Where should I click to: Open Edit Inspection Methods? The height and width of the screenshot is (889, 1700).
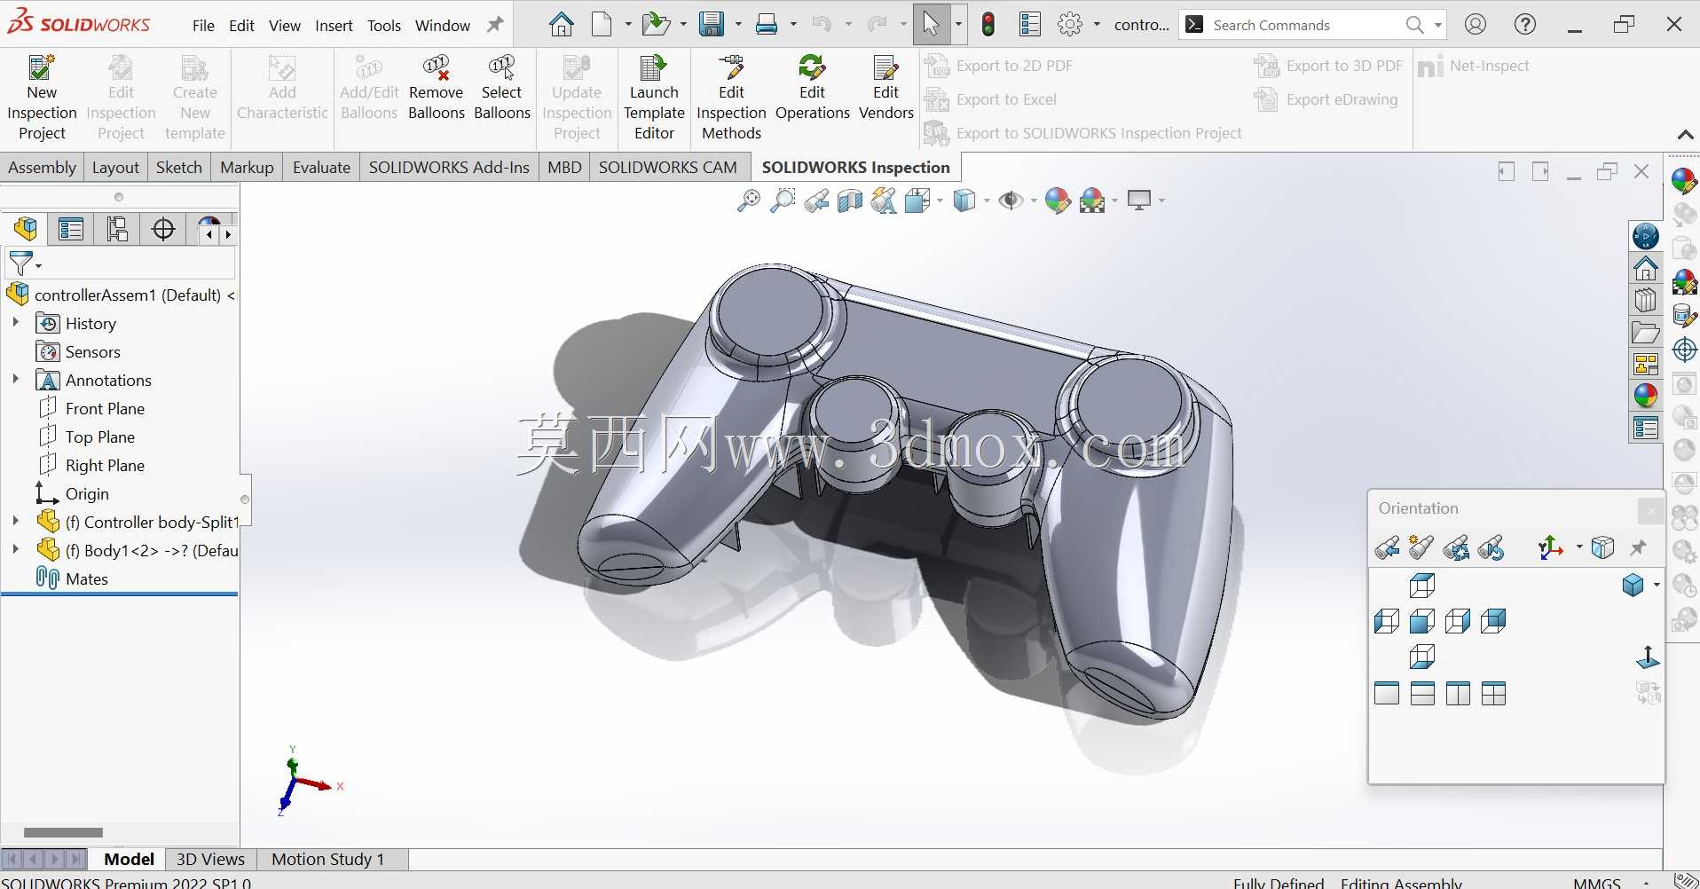coord(731,97)
